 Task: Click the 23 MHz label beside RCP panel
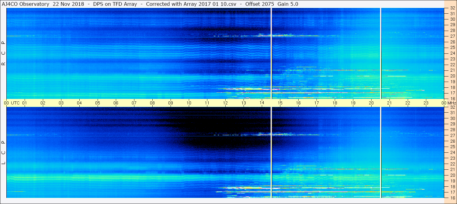coord(452,59)
